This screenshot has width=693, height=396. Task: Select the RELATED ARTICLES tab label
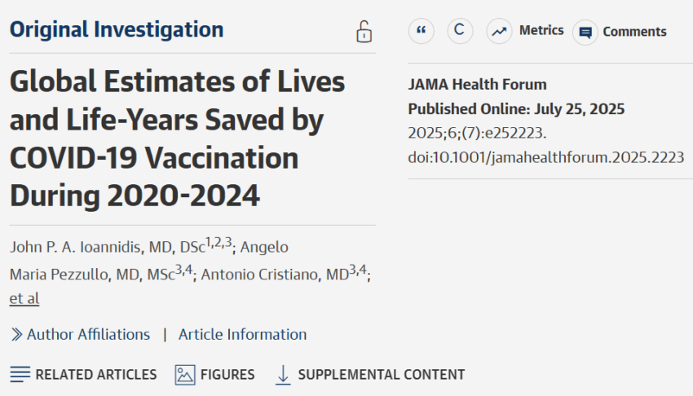[x=96, y=375]
